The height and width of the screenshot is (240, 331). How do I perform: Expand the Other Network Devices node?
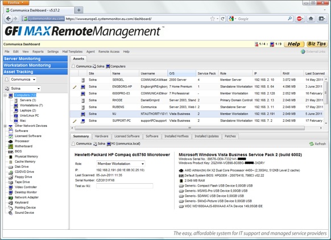click(5, 126)
